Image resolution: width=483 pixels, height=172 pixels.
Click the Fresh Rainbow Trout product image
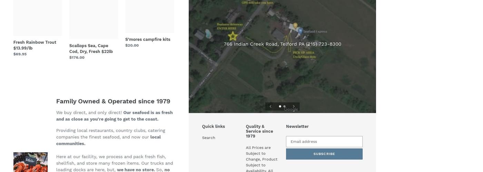38,17
